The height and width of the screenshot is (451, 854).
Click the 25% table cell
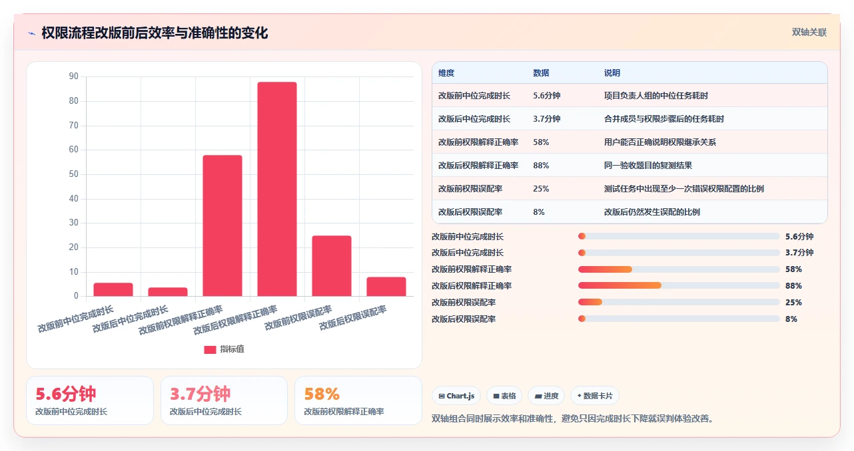pos(541,189)
